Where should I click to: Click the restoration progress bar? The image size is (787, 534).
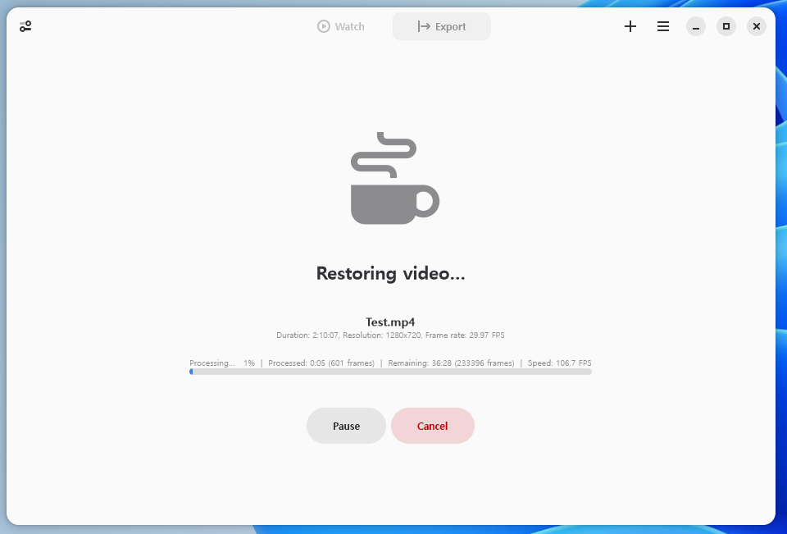point(390,372)
